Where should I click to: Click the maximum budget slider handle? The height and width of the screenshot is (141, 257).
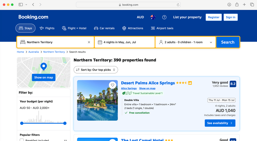(x=65, y=123)
